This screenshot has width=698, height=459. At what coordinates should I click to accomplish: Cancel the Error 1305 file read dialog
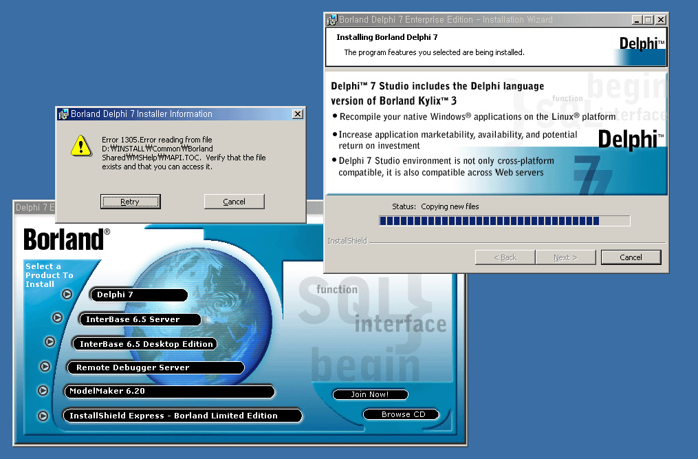[x=234, y=202]
